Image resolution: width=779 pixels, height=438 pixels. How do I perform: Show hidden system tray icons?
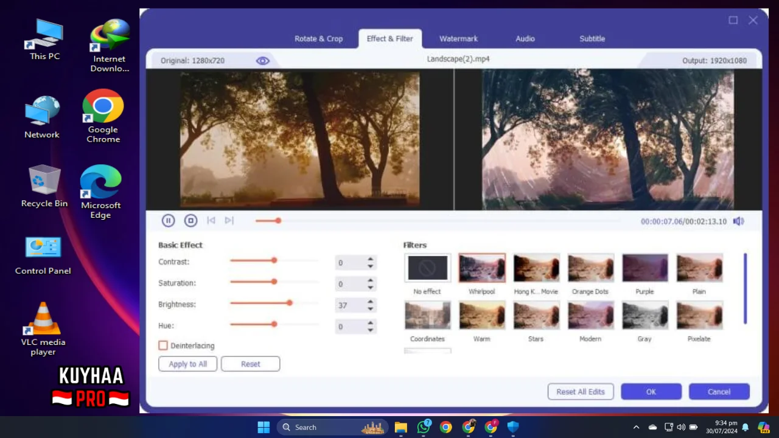pyautogui.click(x=637, y=427)
